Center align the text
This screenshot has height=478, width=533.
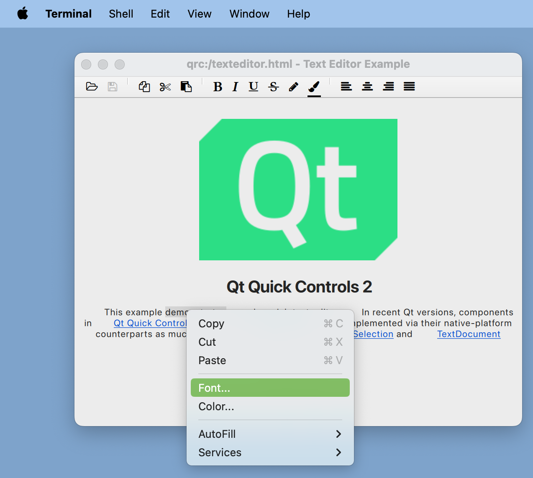367,87
